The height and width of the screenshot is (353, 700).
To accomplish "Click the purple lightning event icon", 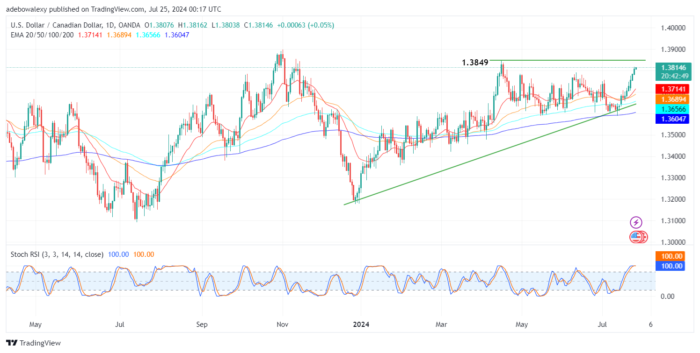I will pyautogui.click(x=636, y=222).
